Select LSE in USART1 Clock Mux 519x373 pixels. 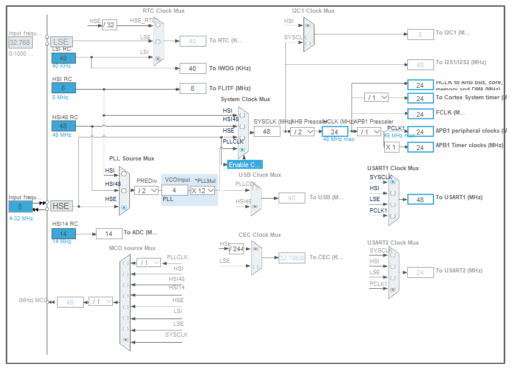tap(393, 204)
